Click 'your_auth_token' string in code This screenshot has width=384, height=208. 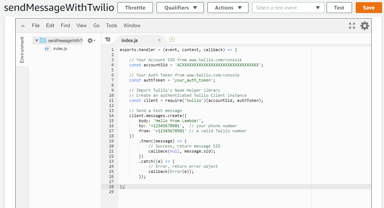coord(193,80)
